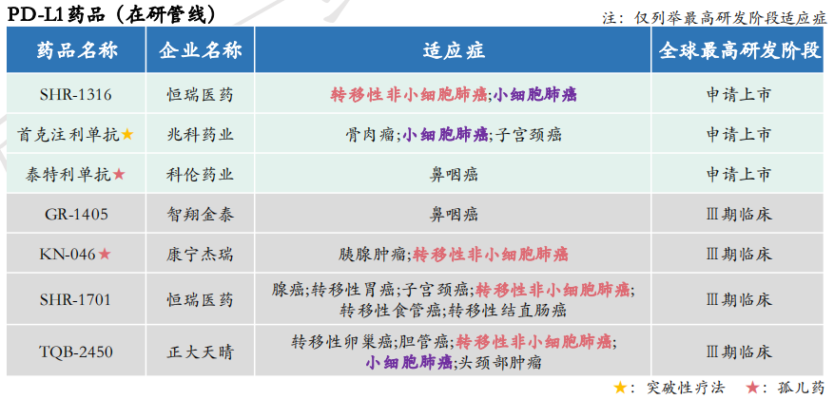The height and width of the screenshot is (399, 834).
Task: Select the drug name 泰特利单抗
Action: coord(68,174)
